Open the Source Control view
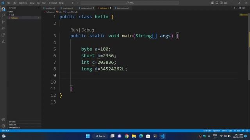The width and height of the screenshot is (250, 140). pyautogui.click(x=3, y=22)
